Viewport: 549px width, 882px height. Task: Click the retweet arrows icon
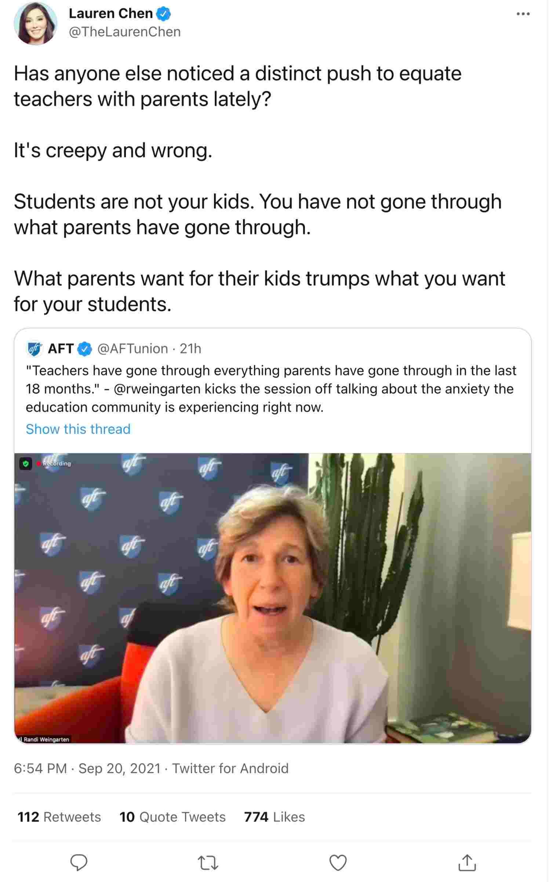208,863
